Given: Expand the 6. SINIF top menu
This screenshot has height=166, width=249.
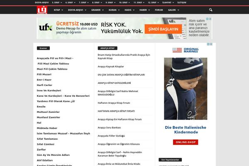Looking at the screenshot, I should pyautogui.click(x=71, y=2).
